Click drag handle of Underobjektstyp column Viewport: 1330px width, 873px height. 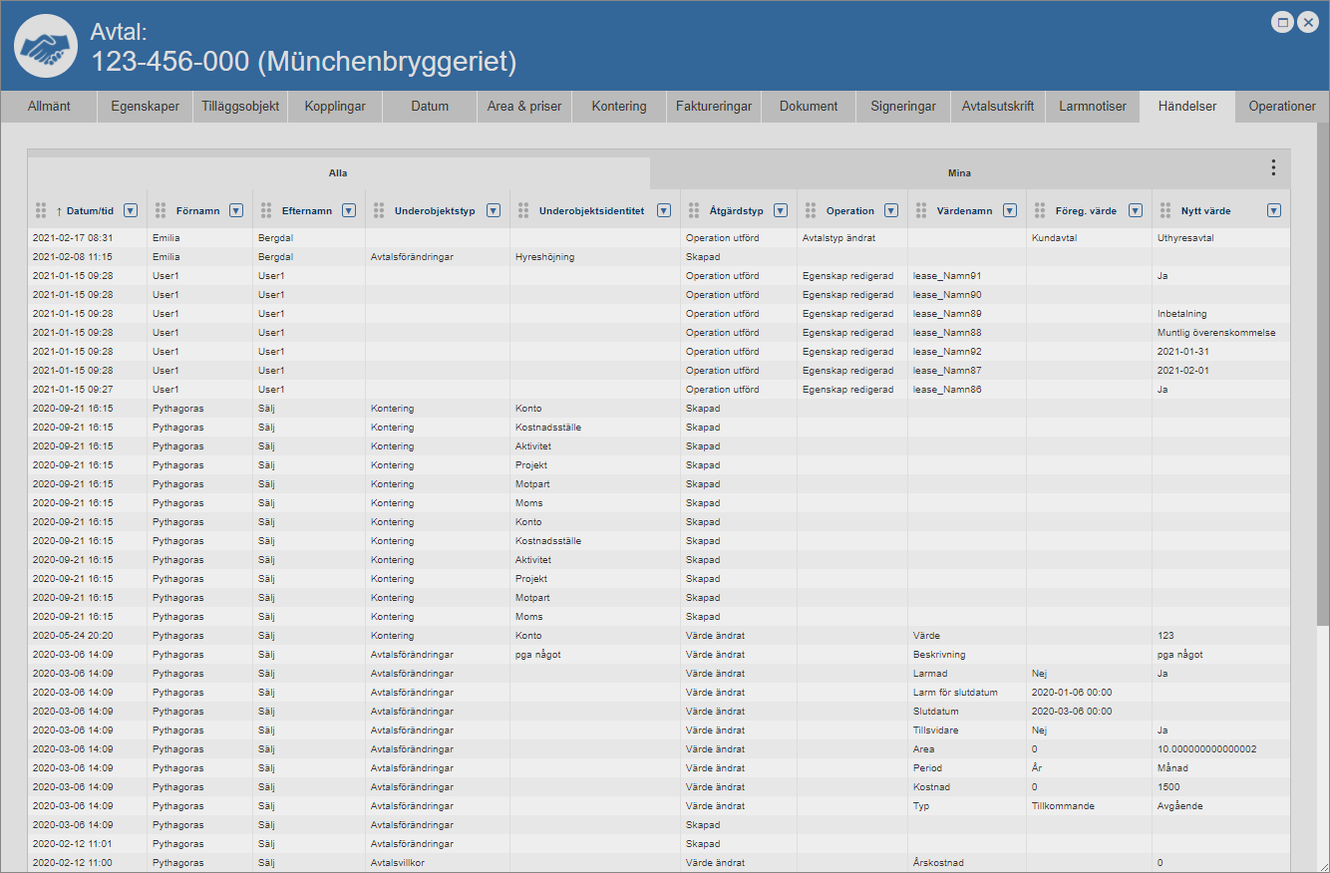379,210
